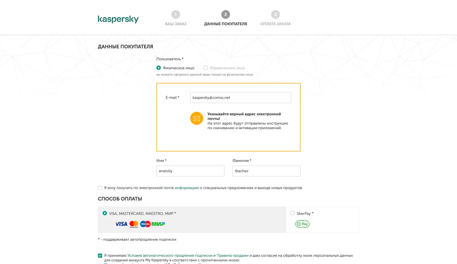Click the Kaspersky logo
This screenshot has width=457, height=264.
pyautogui.click(x=118, y=19)
